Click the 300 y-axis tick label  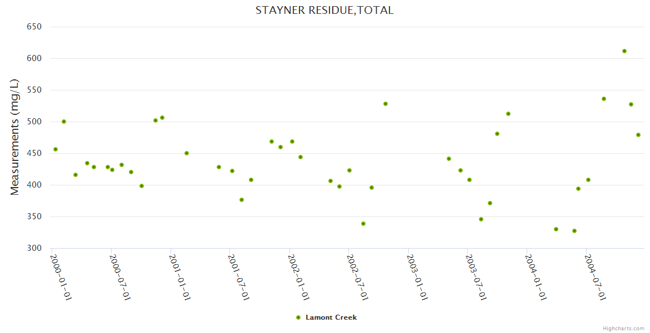point(35,248)
